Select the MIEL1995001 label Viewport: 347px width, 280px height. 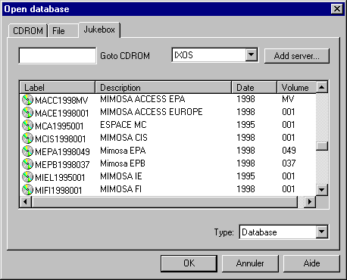pyautogui.click(x=60, y=178)
